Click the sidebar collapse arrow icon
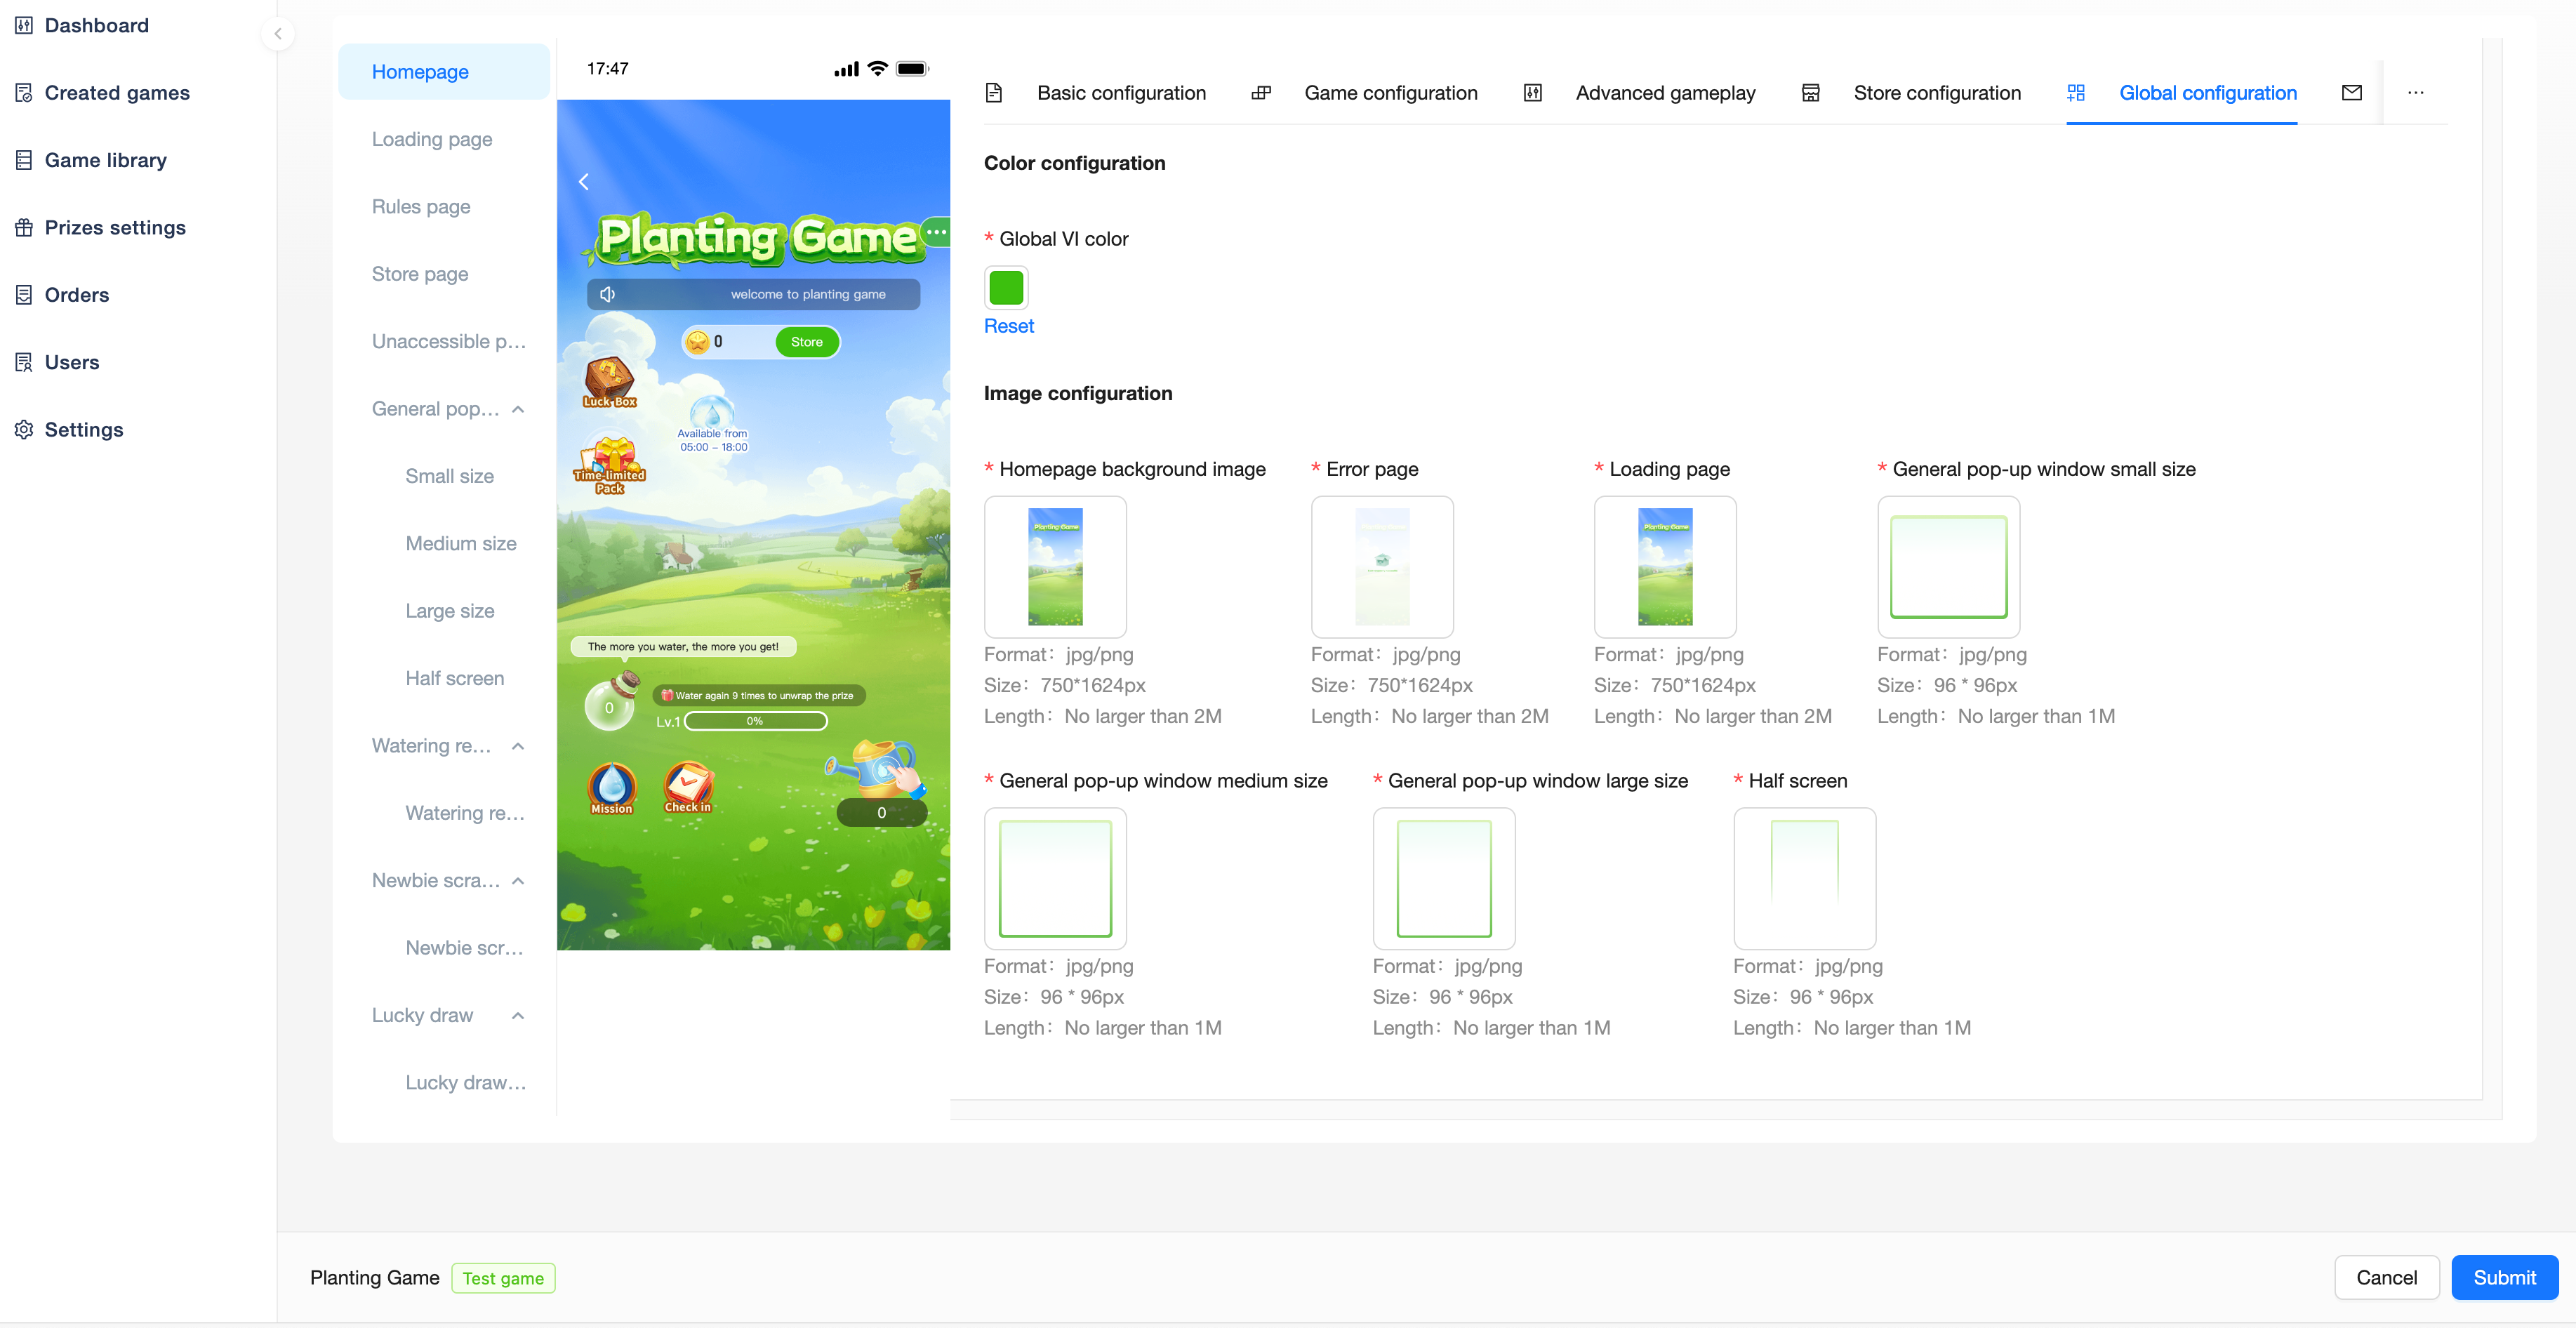The width and height of the screenshot is (2576, 1328). click(x=278, y=34)
